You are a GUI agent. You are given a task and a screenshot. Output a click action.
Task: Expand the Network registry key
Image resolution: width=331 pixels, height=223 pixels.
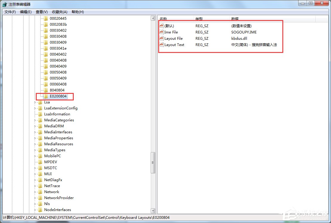(x=35, y=192)
